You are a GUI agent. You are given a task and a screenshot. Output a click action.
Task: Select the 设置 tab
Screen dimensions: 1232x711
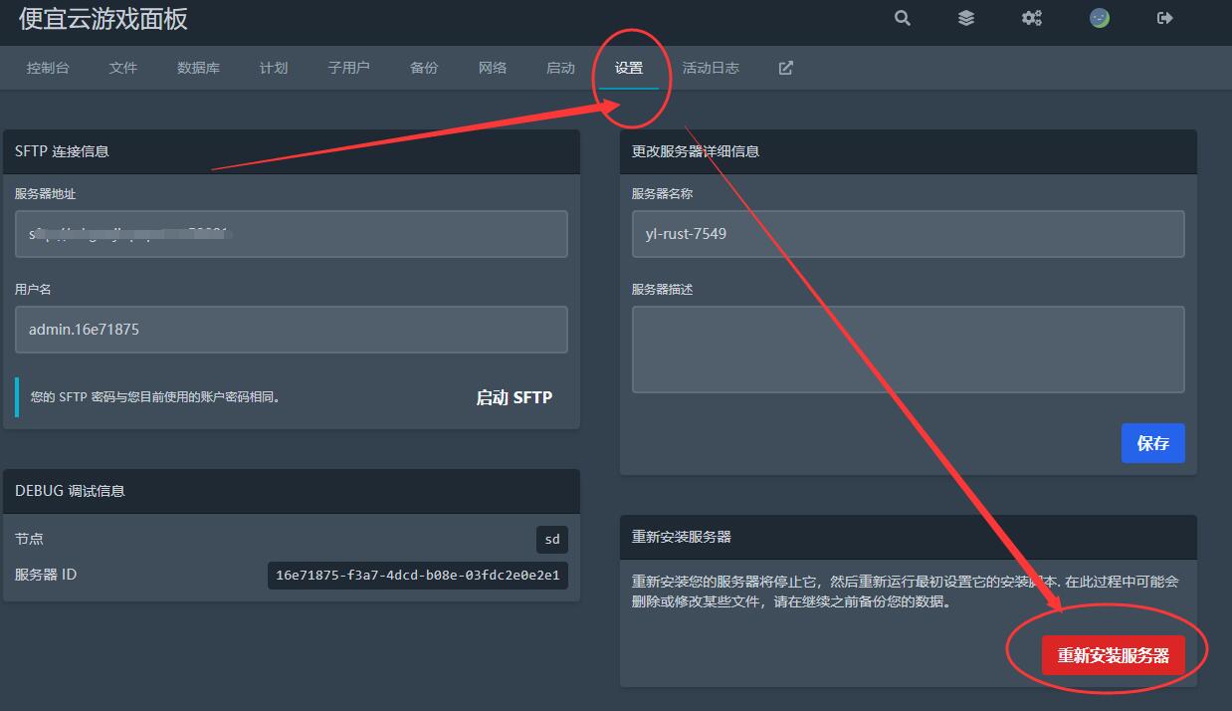pyautogui.click(x=629, y=68)
